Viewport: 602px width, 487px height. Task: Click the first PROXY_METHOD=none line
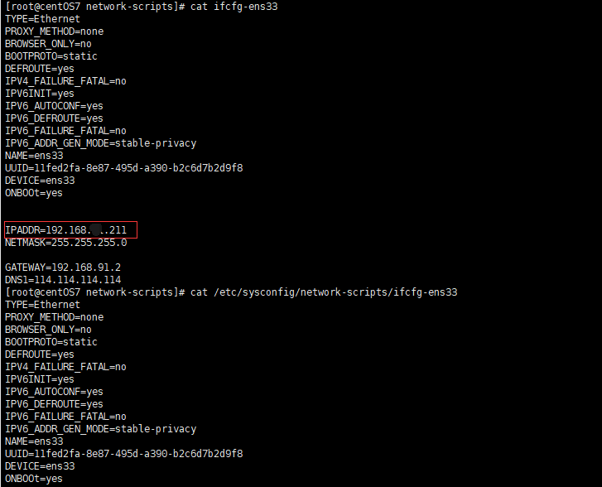pyautogui.click(x=54, y=31)
